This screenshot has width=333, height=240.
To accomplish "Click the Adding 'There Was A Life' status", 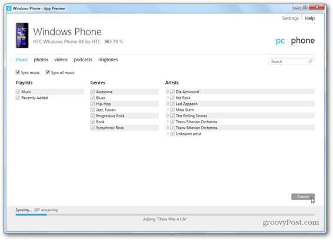I will coord(165,219).
